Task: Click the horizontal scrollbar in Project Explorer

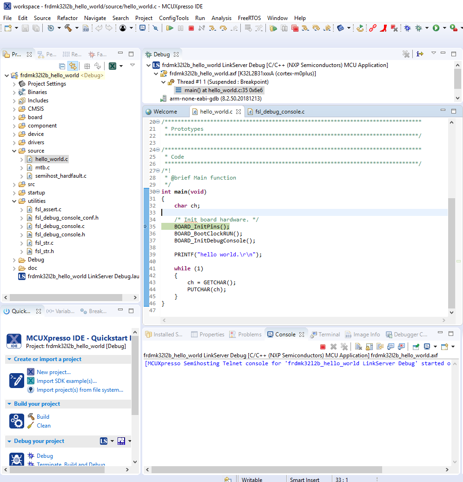Action: pos(66,298)
